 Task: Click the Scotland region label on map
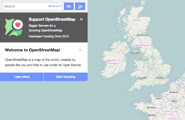[x=136, y=20]
